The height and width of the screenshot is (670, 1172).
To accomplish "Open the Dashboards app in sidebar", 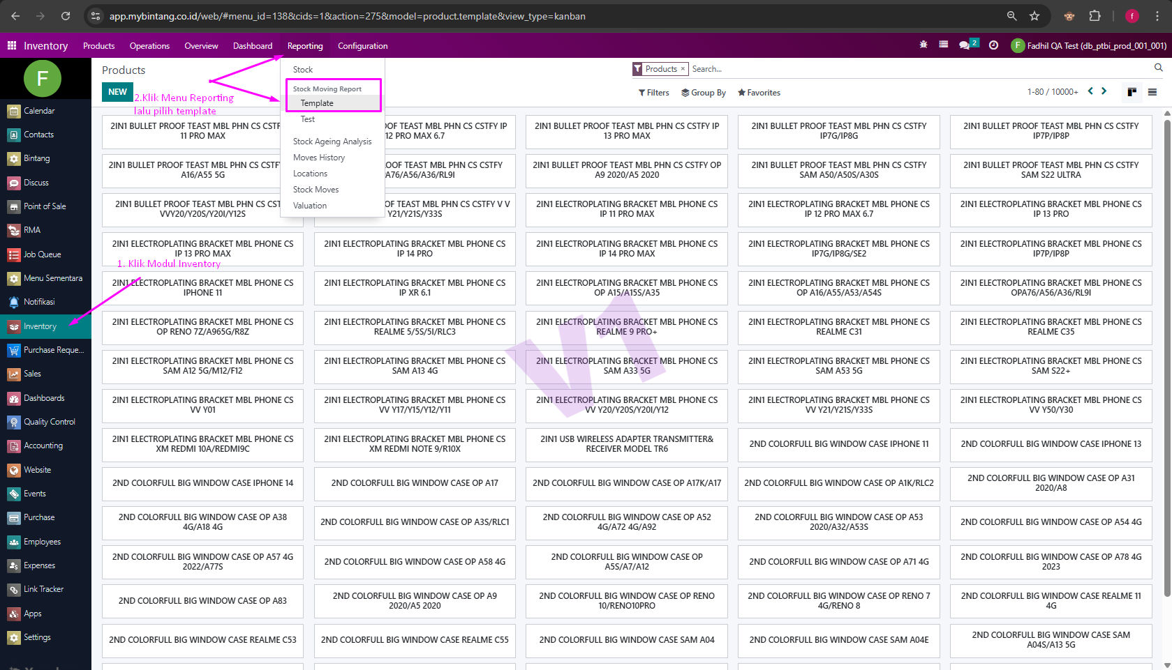I will [45, 398].
